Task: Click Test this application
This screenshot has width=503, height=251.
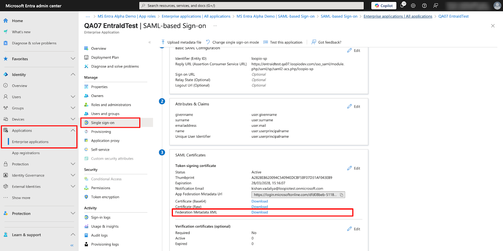Action: (283, 42)
